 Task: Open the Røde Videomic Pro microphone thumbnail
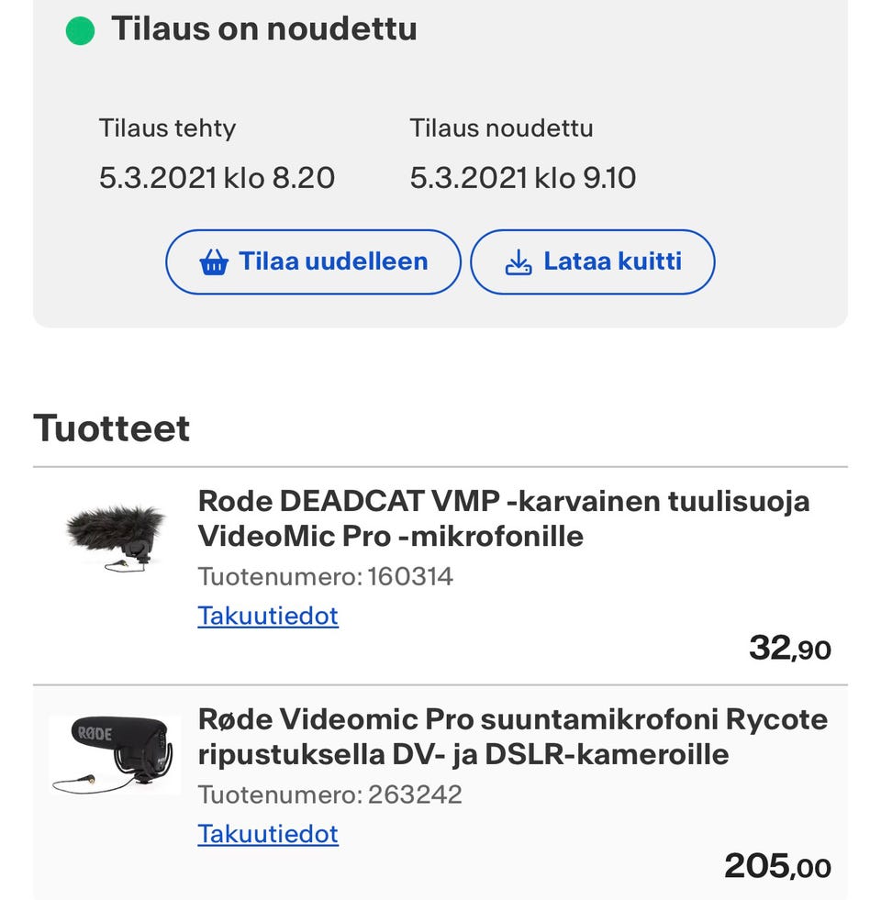point(115,754)
